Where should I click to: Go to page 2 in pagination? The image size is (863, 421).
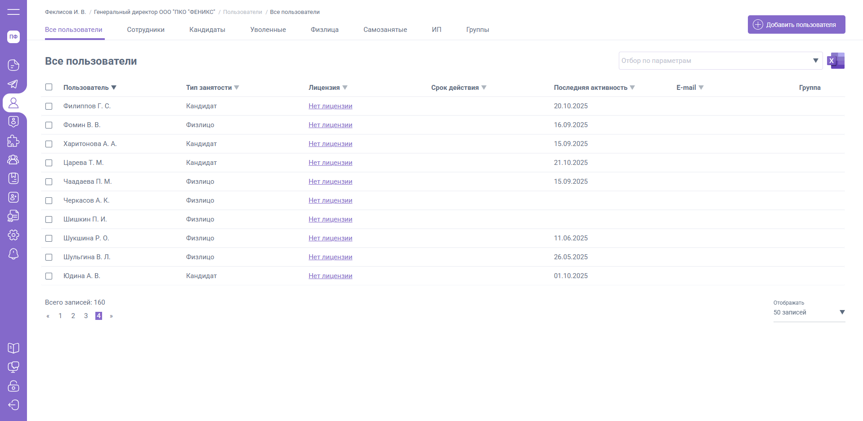pyautogui.click(x=73, y=316)
